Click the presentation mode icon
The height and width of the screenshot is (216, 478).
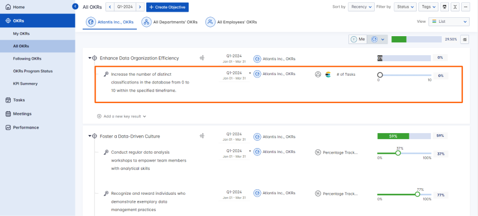[444, 7]
